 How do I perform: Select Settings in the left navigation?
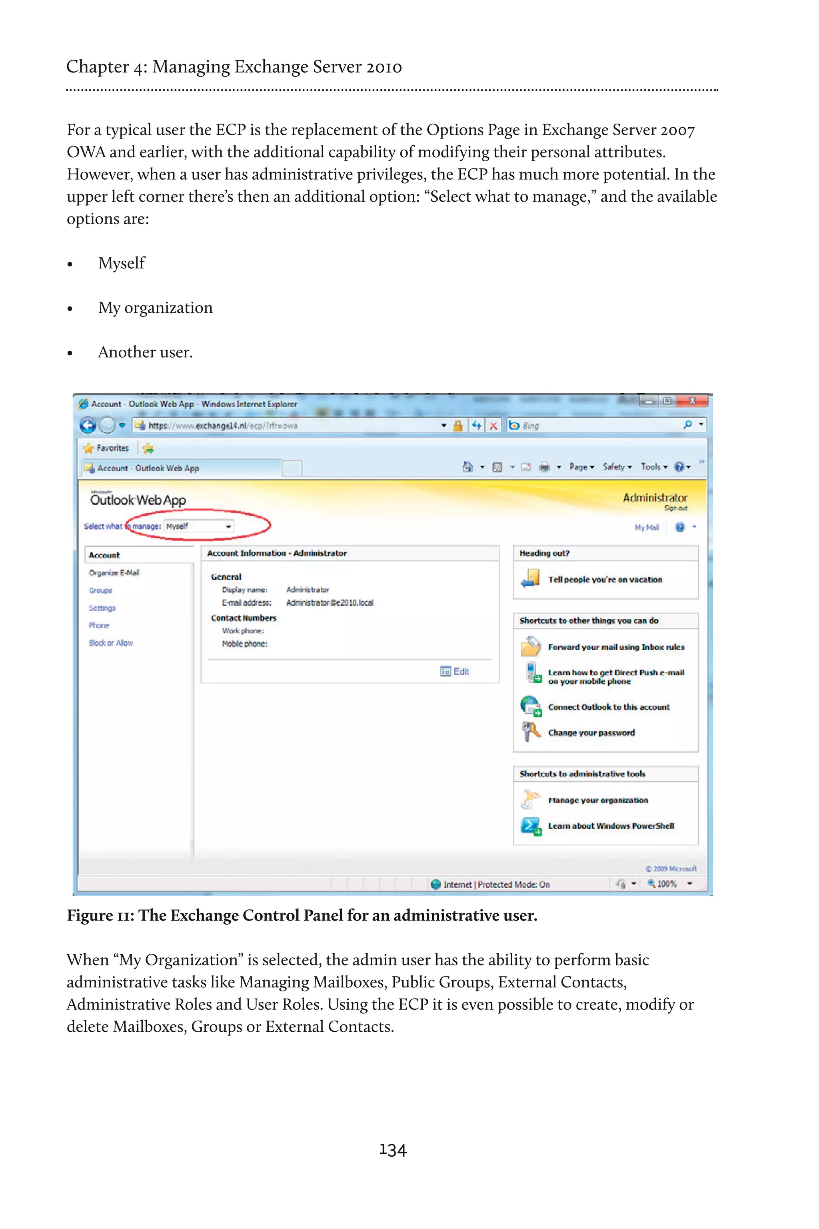click(102, 608)
